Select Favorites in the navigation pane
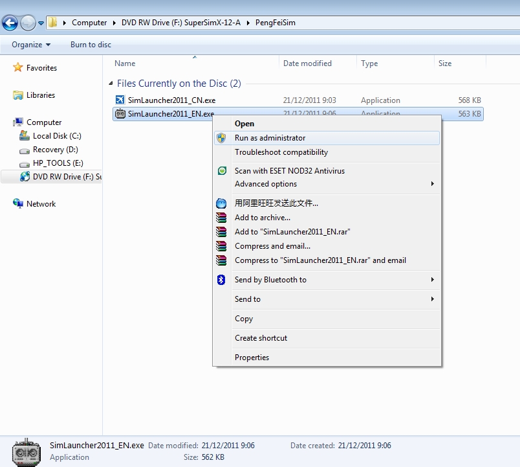 pos(41,68)
